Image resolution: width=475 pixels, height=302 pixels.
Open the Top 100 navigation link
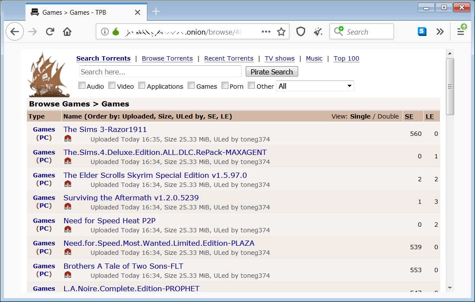(x=346, y=58)
